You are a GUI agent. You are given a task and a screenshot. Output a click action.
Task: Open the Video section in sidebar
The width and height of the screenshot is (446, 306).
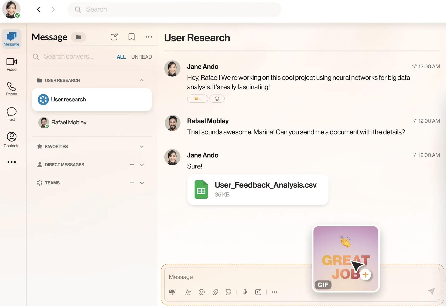click(x=11, y=64)
